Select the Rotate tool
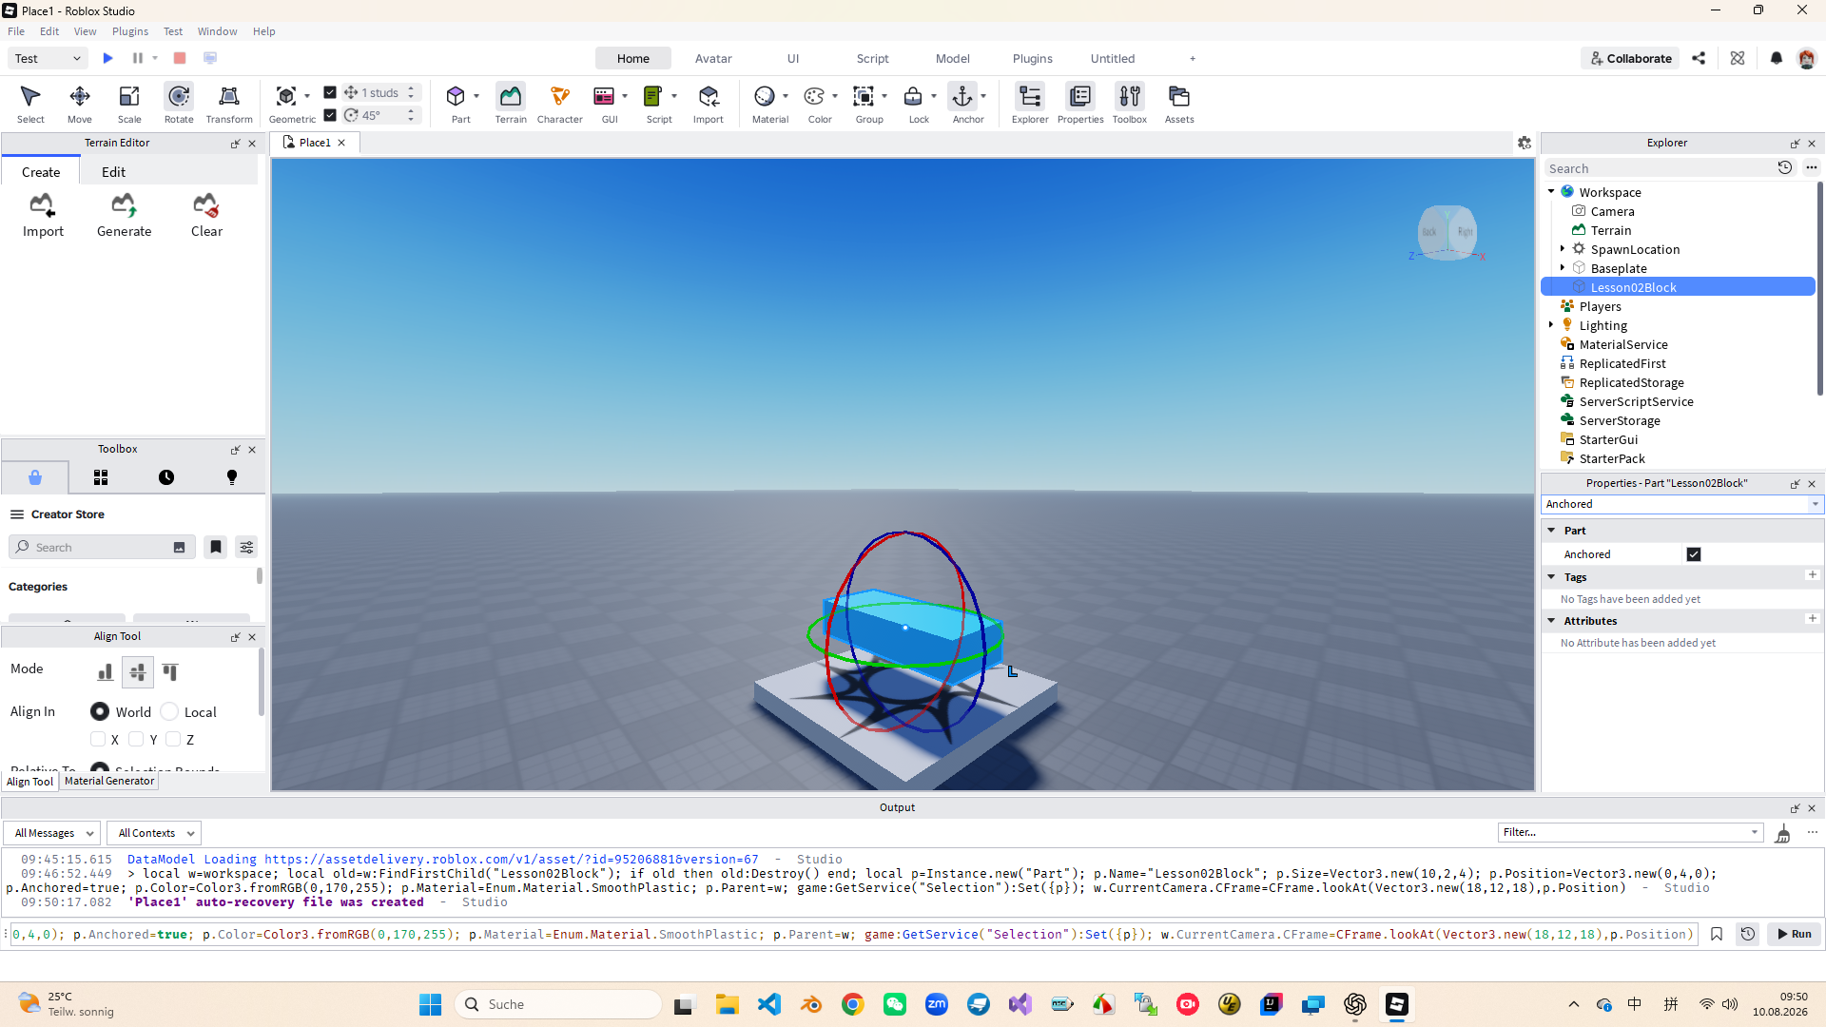Screen dimensions: 1826x1027 [179, 103]
